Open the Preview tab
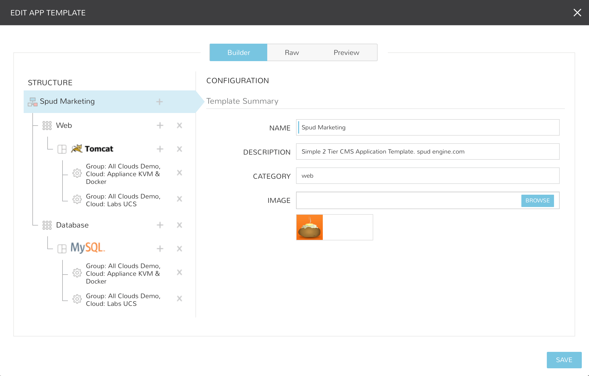Screen dimensions: 589x376 [x=346, y=52]
